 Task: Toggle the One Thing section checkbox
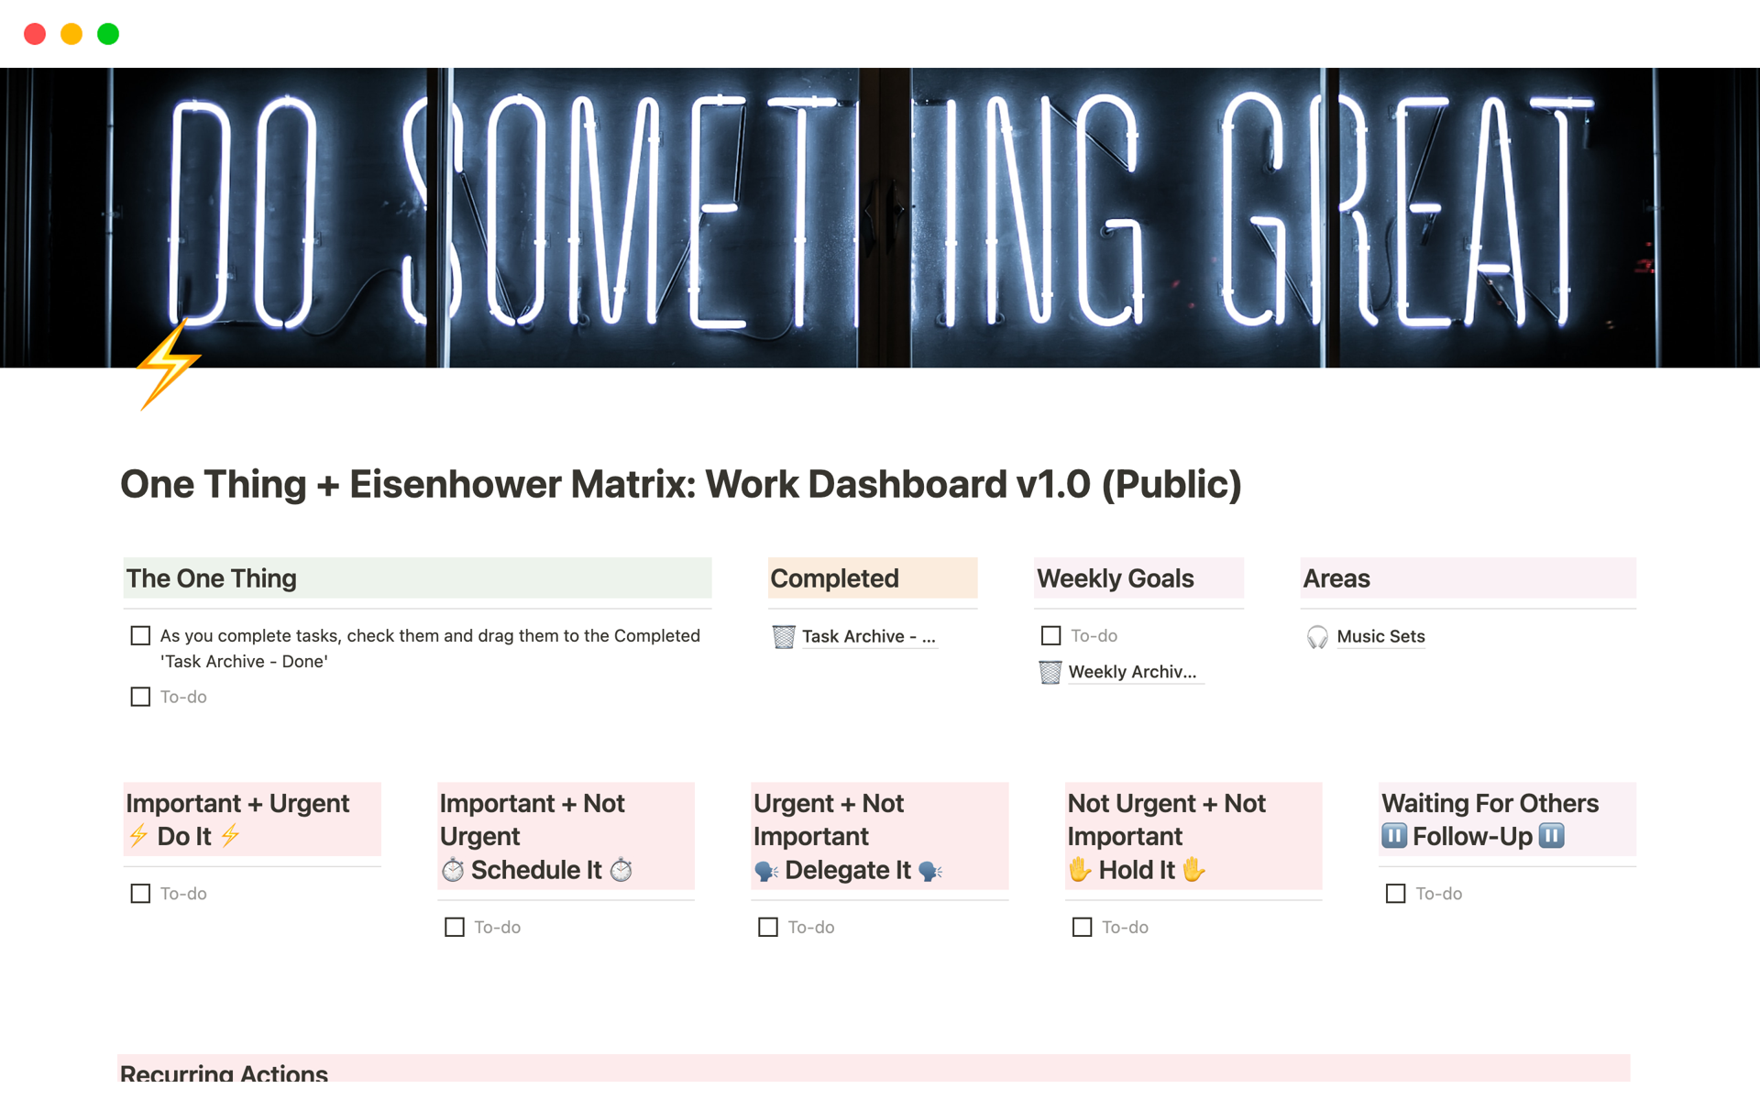click(140, 635)
